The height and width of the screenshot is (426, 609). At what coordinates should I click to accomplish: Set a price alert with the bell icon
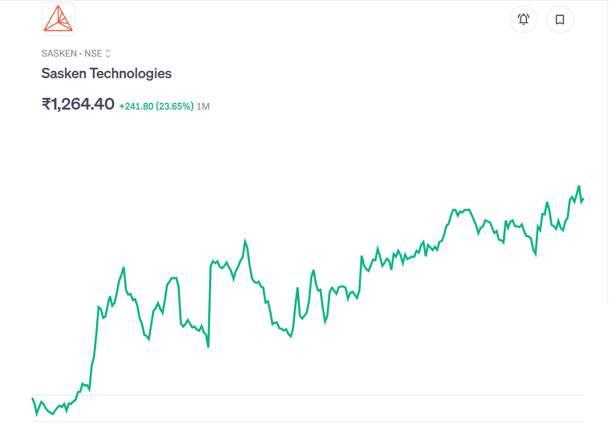point(523,20)
